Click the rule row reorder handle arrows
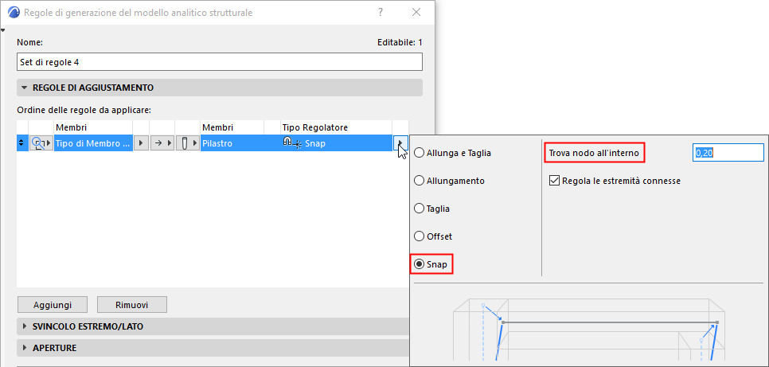The height and width of the screenshot is (367, 769). 21,143
